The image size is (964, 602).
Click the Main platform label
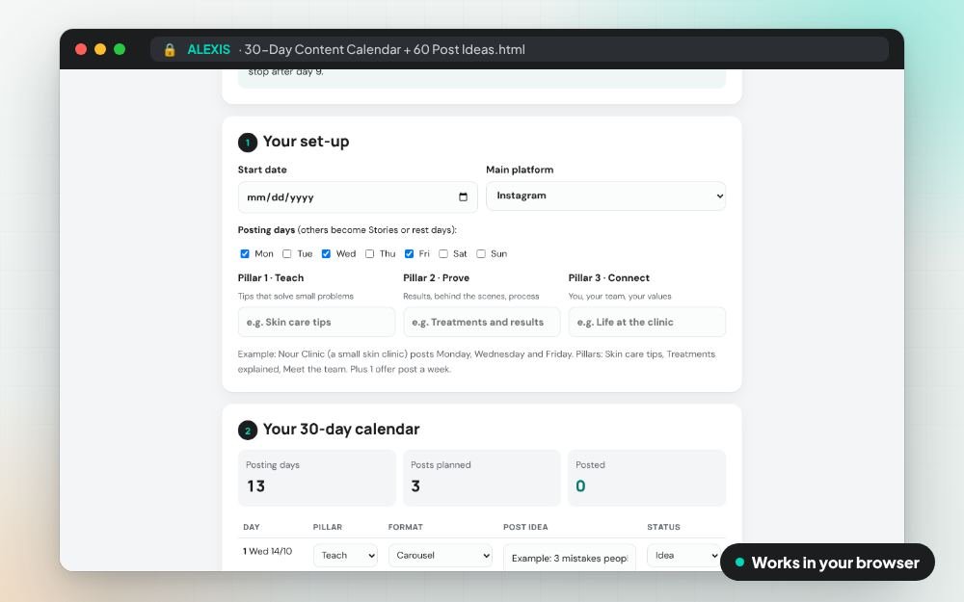[x=520, y=170]
